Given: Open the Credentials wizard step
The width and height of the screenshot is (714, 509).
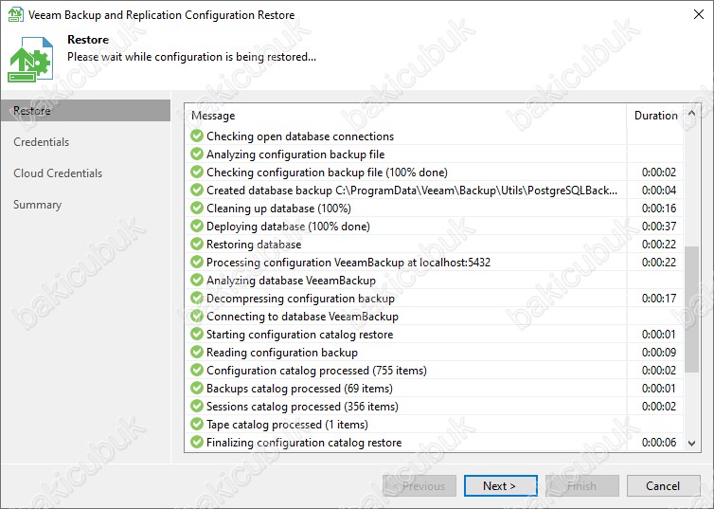Looking at the screenshot, I should pyautogui.click(x=41, y=142).
